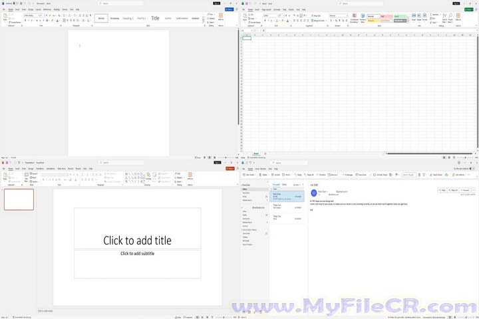Click the Word search box
Screen dimensions: 479x319
[x=120, y=3]
